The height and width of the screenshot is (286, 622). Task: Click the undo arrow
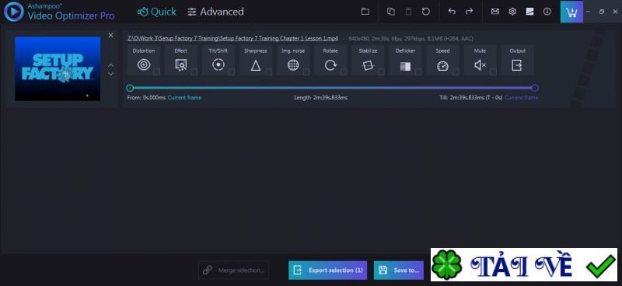452,12
